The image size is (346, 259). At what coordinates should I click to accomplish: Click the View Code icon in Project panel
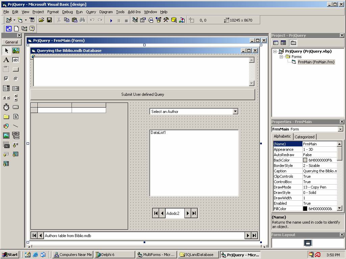click(x=276, y=43)
